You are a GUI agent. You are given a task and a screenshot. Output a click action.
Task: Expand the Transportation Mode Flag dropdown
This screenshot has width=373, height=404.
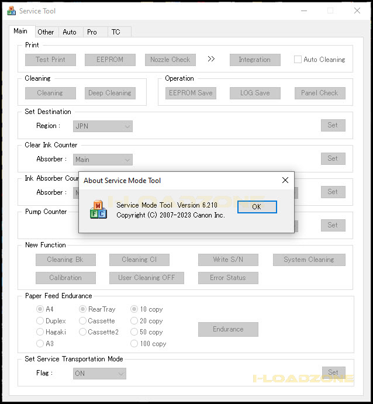(x=99, y=374)
